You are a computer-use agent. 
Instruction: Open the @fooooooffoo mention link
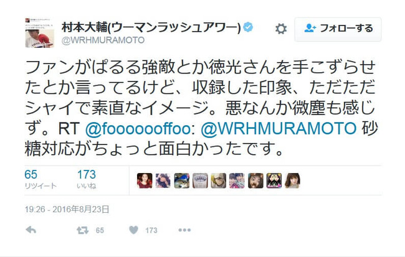(138, 128)
